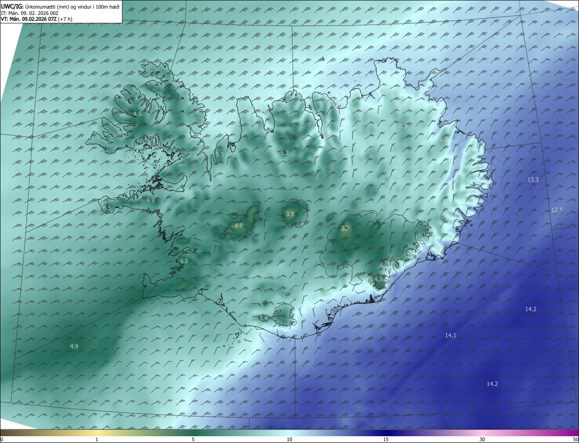Viewport: 579px width, 443px height.
Task: Click the 6.9 value label
Action: [403, 126]
